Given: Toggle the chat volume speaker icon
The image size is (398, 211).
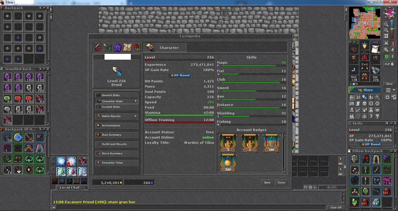Looking at the screenshot, I should (53, 208).
